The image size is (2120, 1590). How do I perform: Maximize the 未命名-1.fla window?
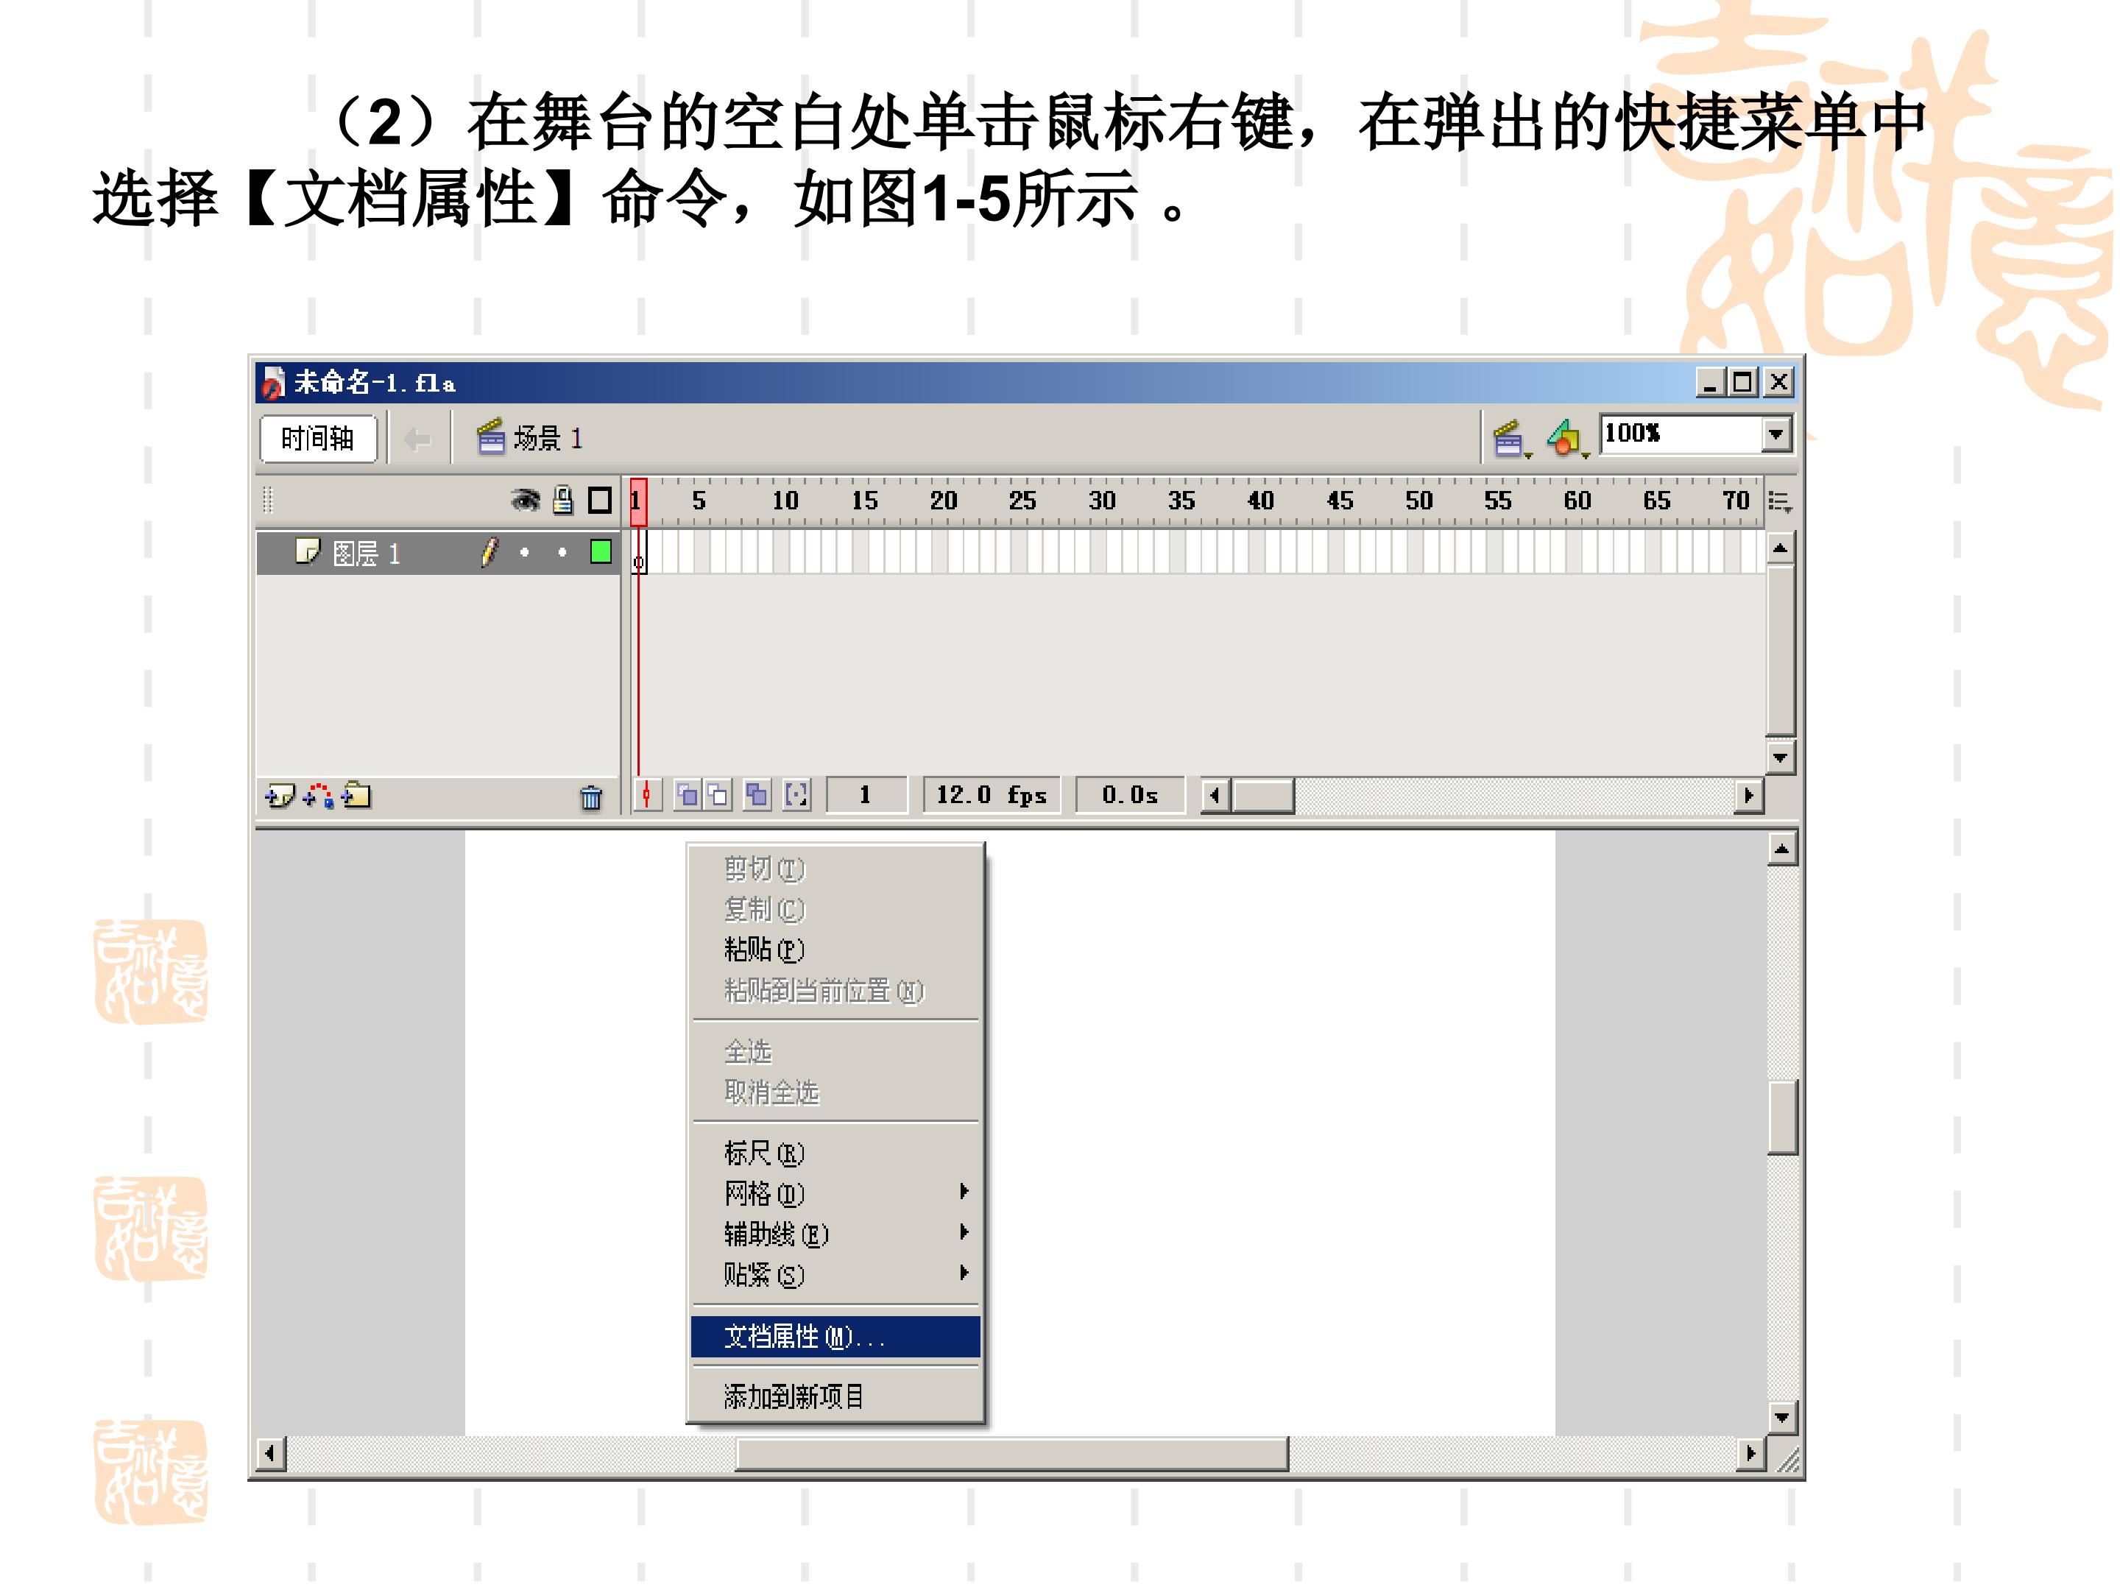coord(1742,382)
